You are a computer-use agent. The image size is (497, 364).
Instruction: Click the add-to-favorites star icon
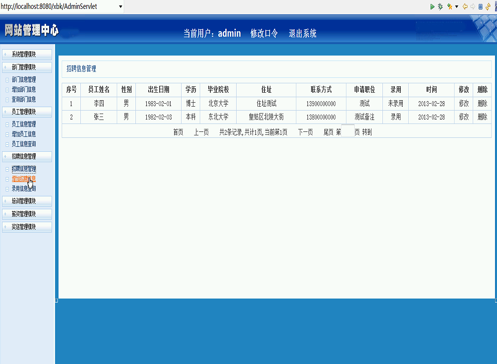[449, 6]
